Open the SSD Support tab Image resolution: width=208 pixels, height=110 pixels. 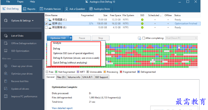101,77
